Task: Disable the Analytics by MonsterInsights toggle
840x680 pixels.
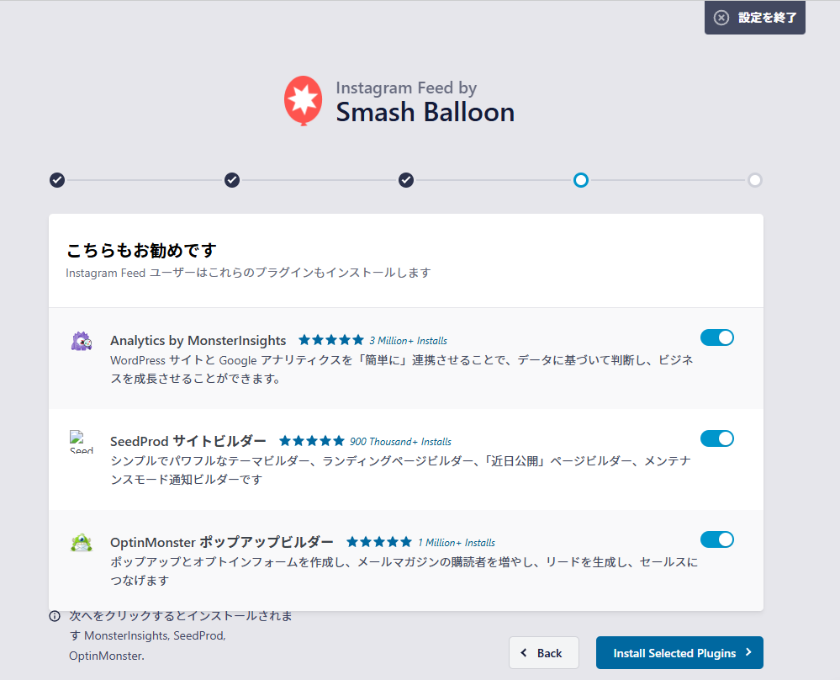Action: click(x=716, y=337)
